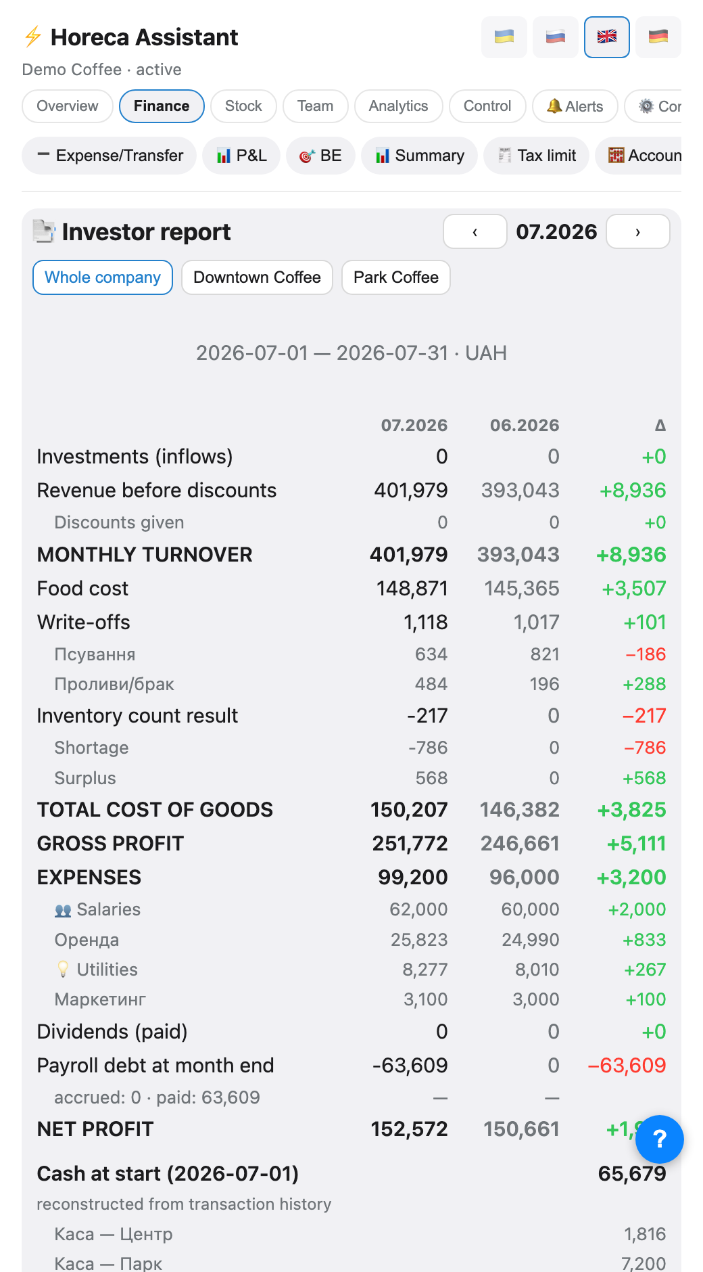Open the Tax limit section
The height and width of the screenshot is (1272, 703).
pos(537,156)
